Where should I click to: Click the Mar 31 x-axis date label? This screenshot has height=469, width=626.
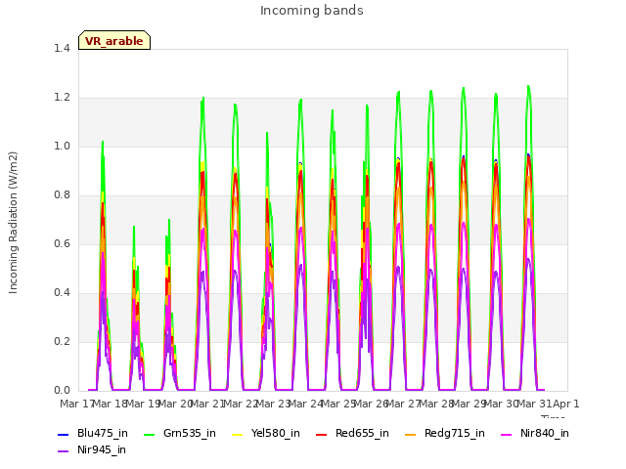click(x=534, y=404)
